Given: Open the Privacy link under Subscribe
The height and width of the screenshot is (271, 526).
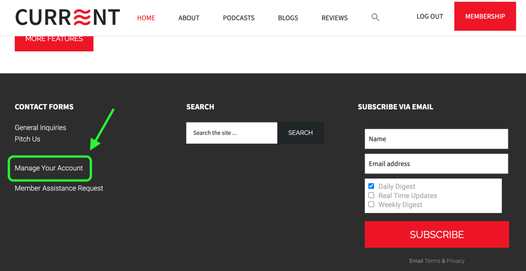Looking at the screenshot, I should click(456, 261).
